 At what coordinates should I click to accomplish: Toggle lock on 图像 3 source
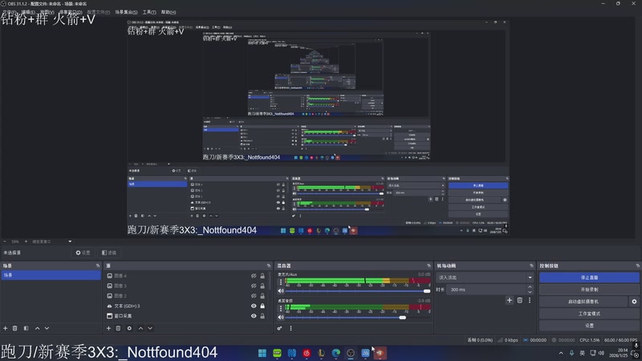262,286
